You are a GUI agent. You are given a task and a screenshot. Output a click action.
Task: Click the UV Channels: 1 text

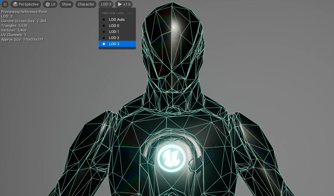coord(14,35)
